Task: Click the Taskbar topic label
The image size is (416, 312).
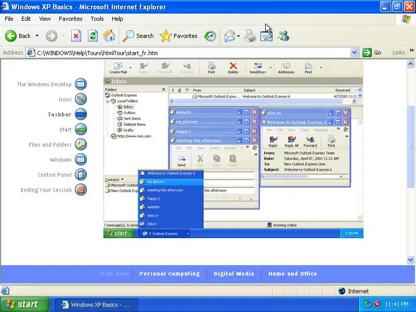Action: tap(60, 114)
